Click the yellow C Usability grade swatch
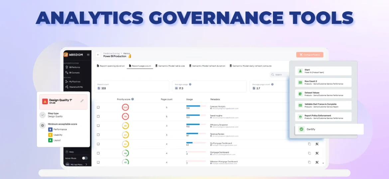This screenshot has height=179, width=389. (50, 135)
